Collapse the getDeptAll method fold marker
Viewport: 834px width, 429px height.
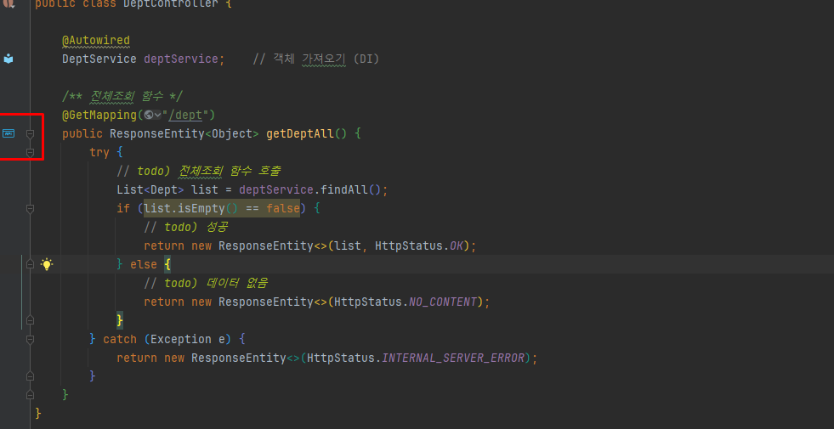point(31,134)
